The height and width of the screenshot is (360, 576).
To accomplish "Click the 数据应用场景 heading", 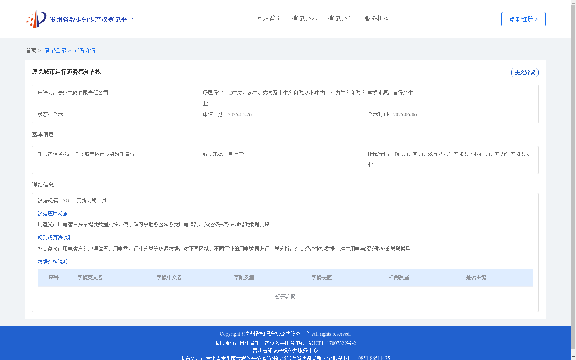I will coord(53,213).
